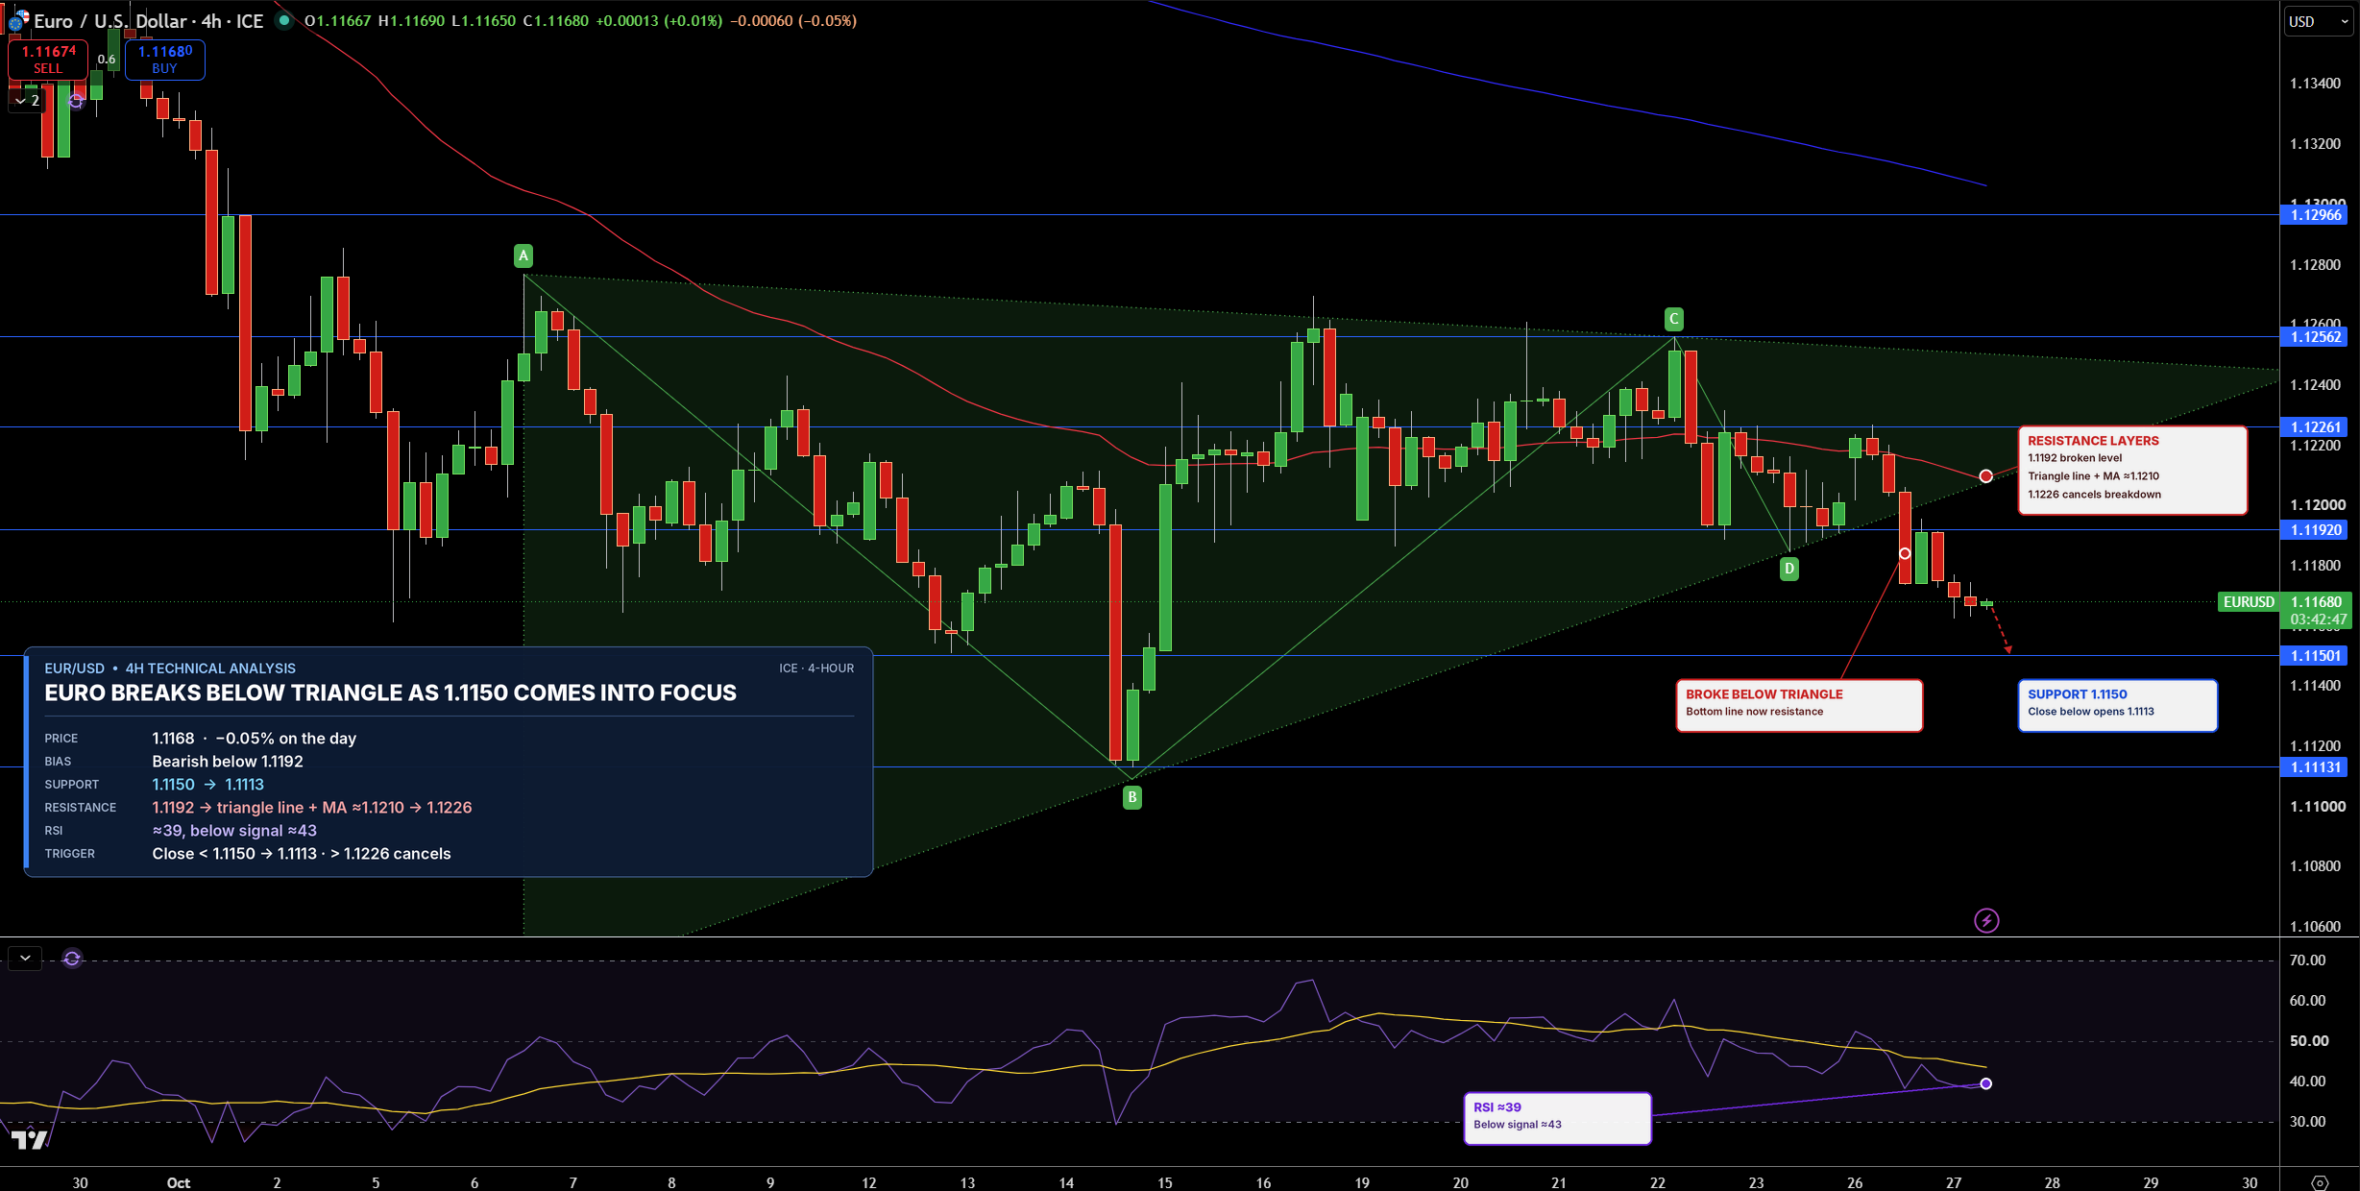Screen dimensions: 2360x1191
Task: Click the 1.12261 price level label
Action: (2314, 426)
